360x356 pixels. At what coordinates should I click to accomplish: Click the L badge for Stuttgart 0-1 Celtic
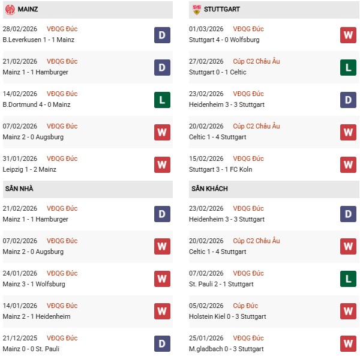(x=348, y=67)
